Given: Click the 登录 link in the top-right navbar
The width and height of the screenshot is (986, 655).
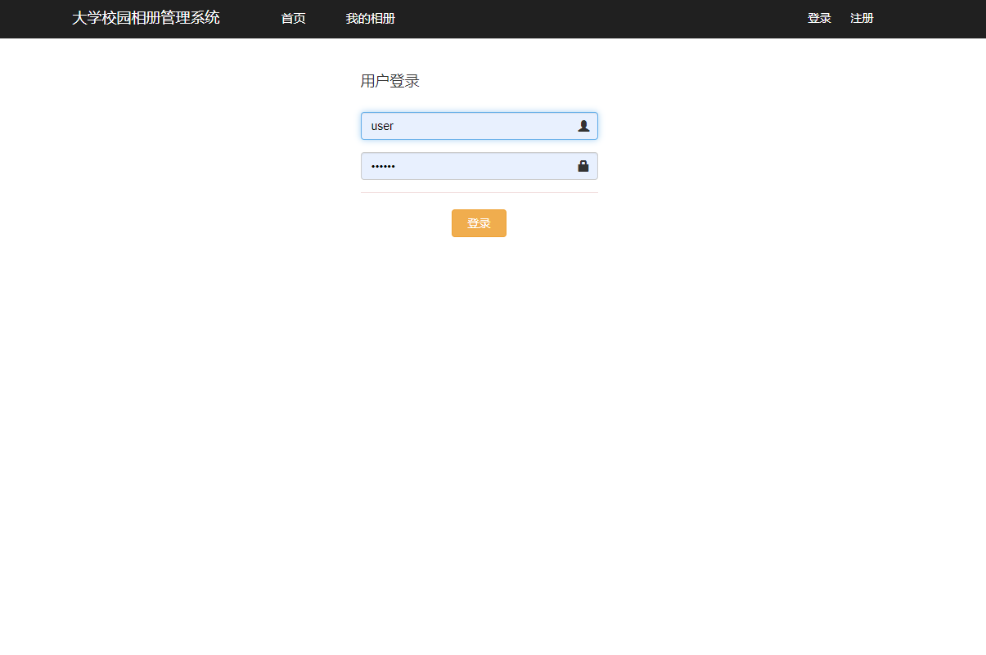Looking at the screenshot, I should (819, 17).
